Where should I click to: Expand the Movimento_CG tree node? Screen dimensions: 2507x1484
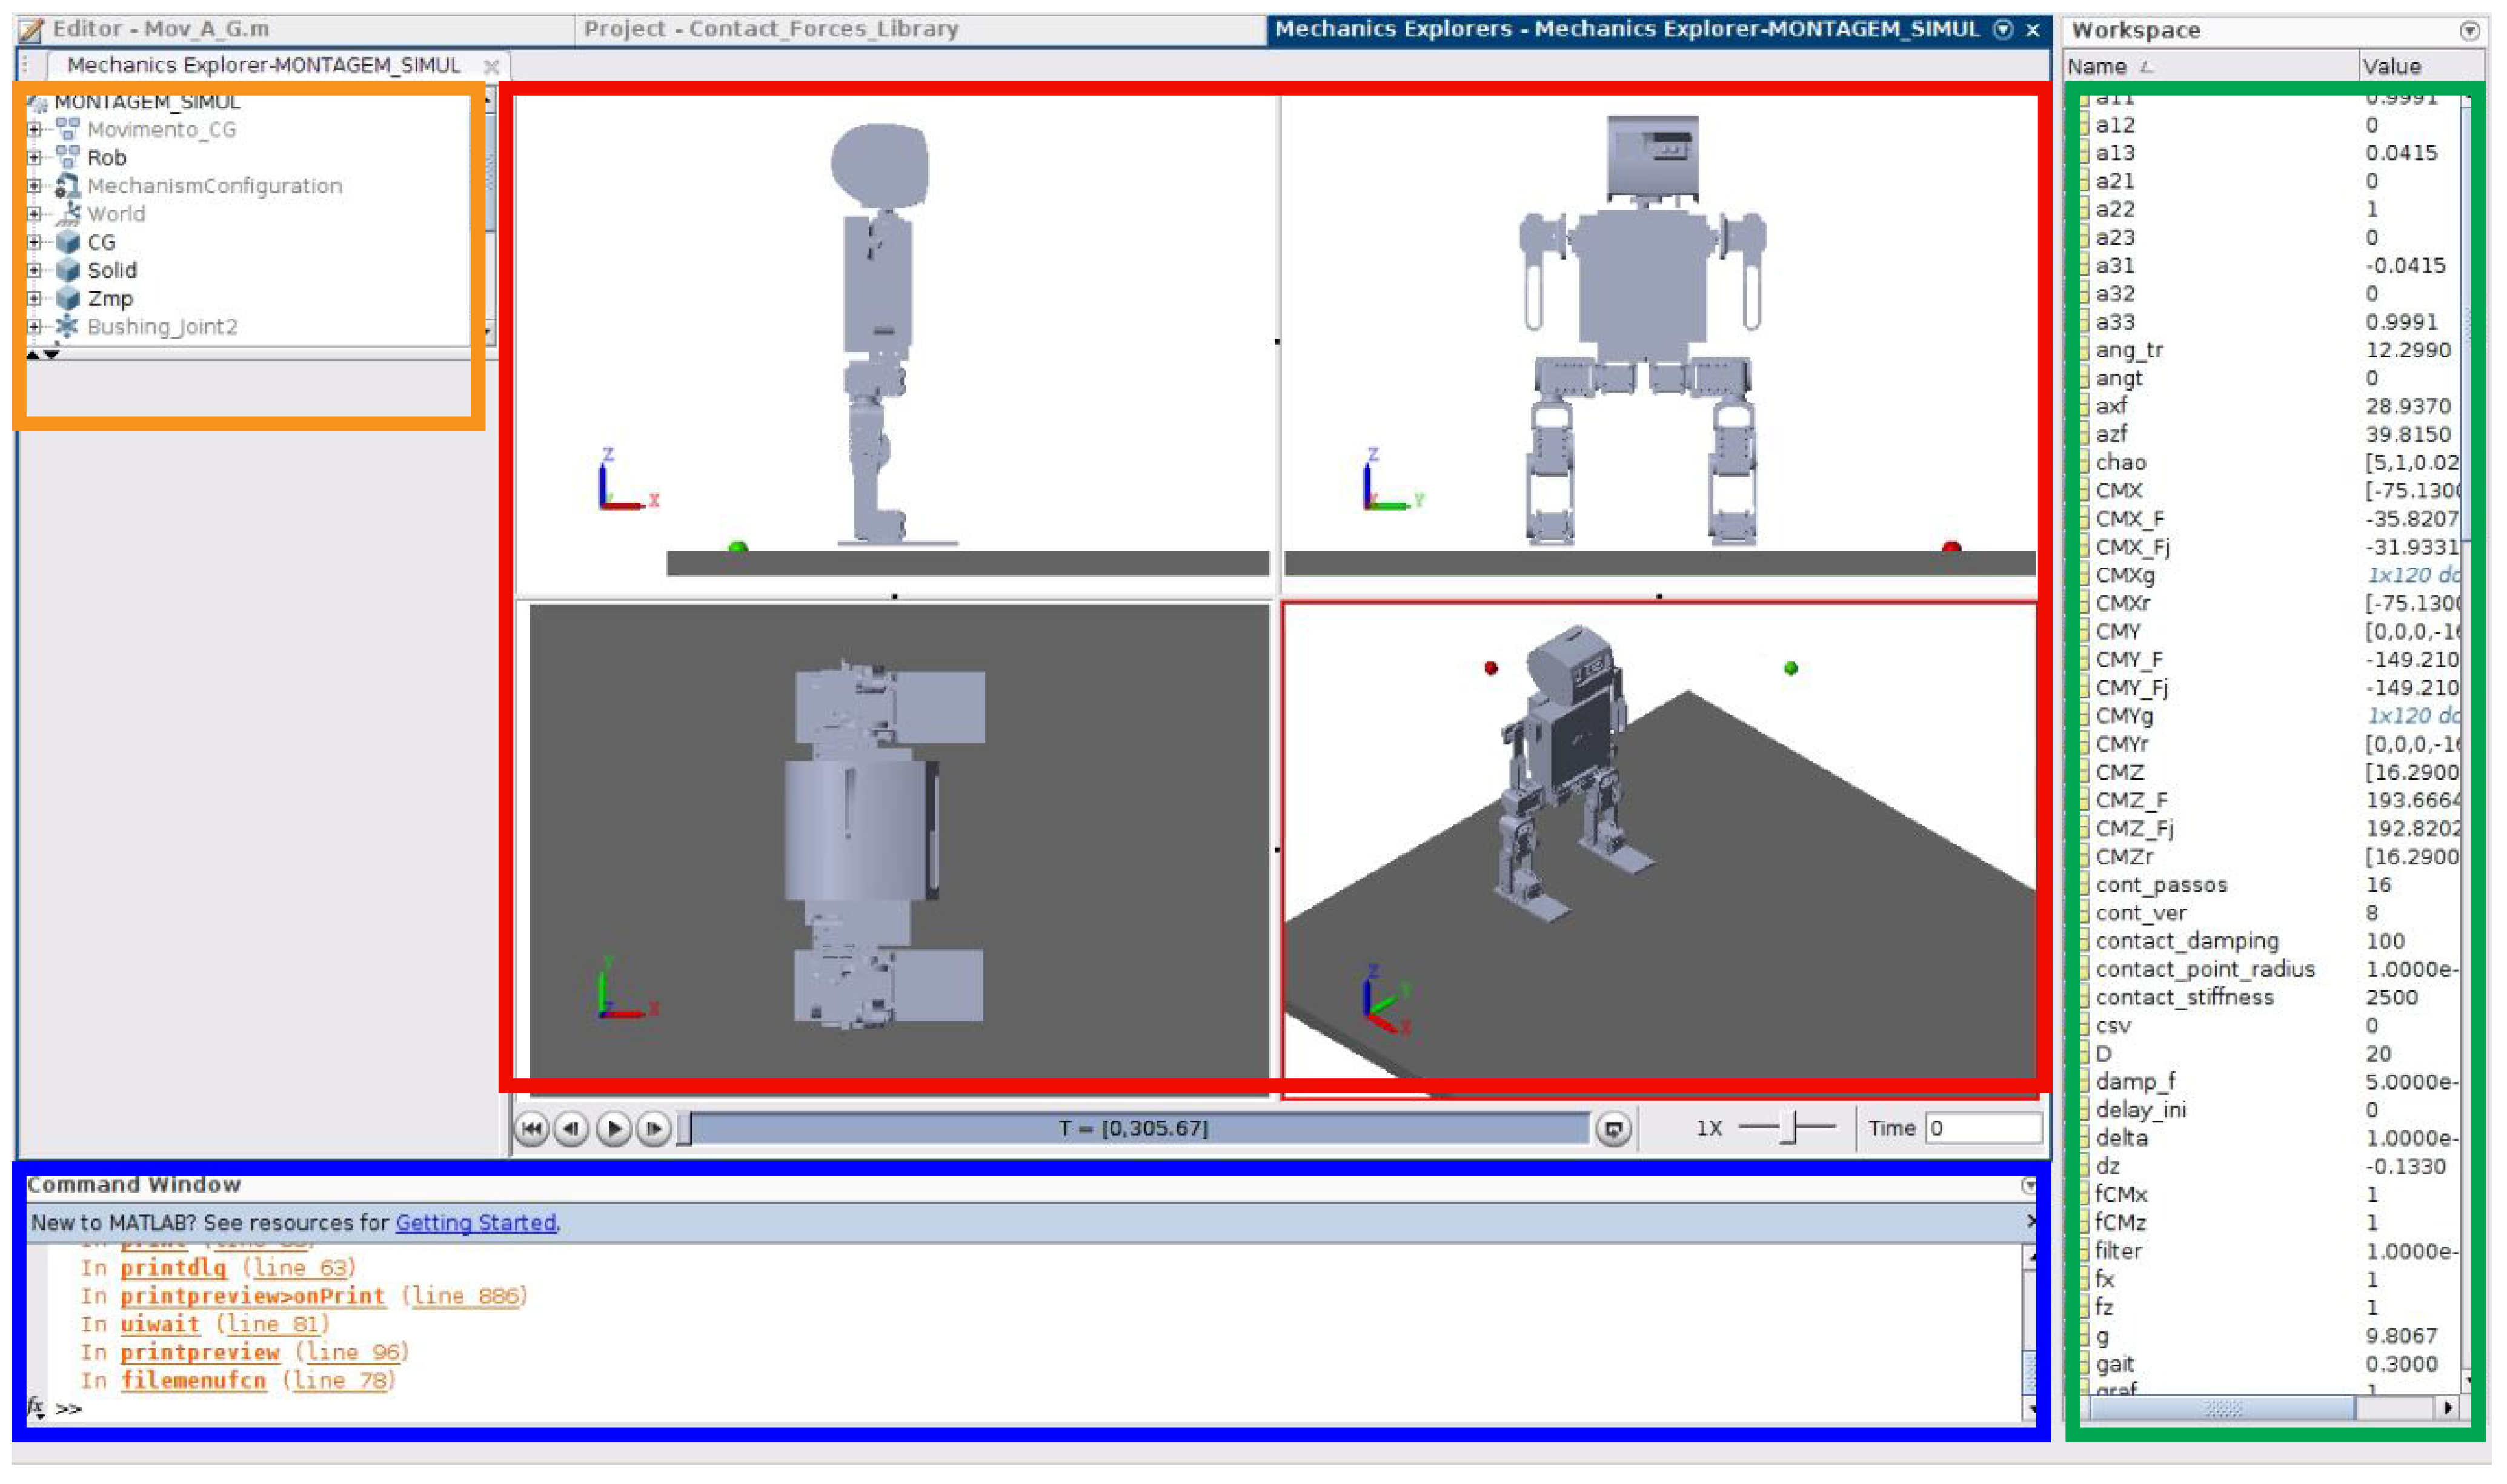tap(35, 130)
